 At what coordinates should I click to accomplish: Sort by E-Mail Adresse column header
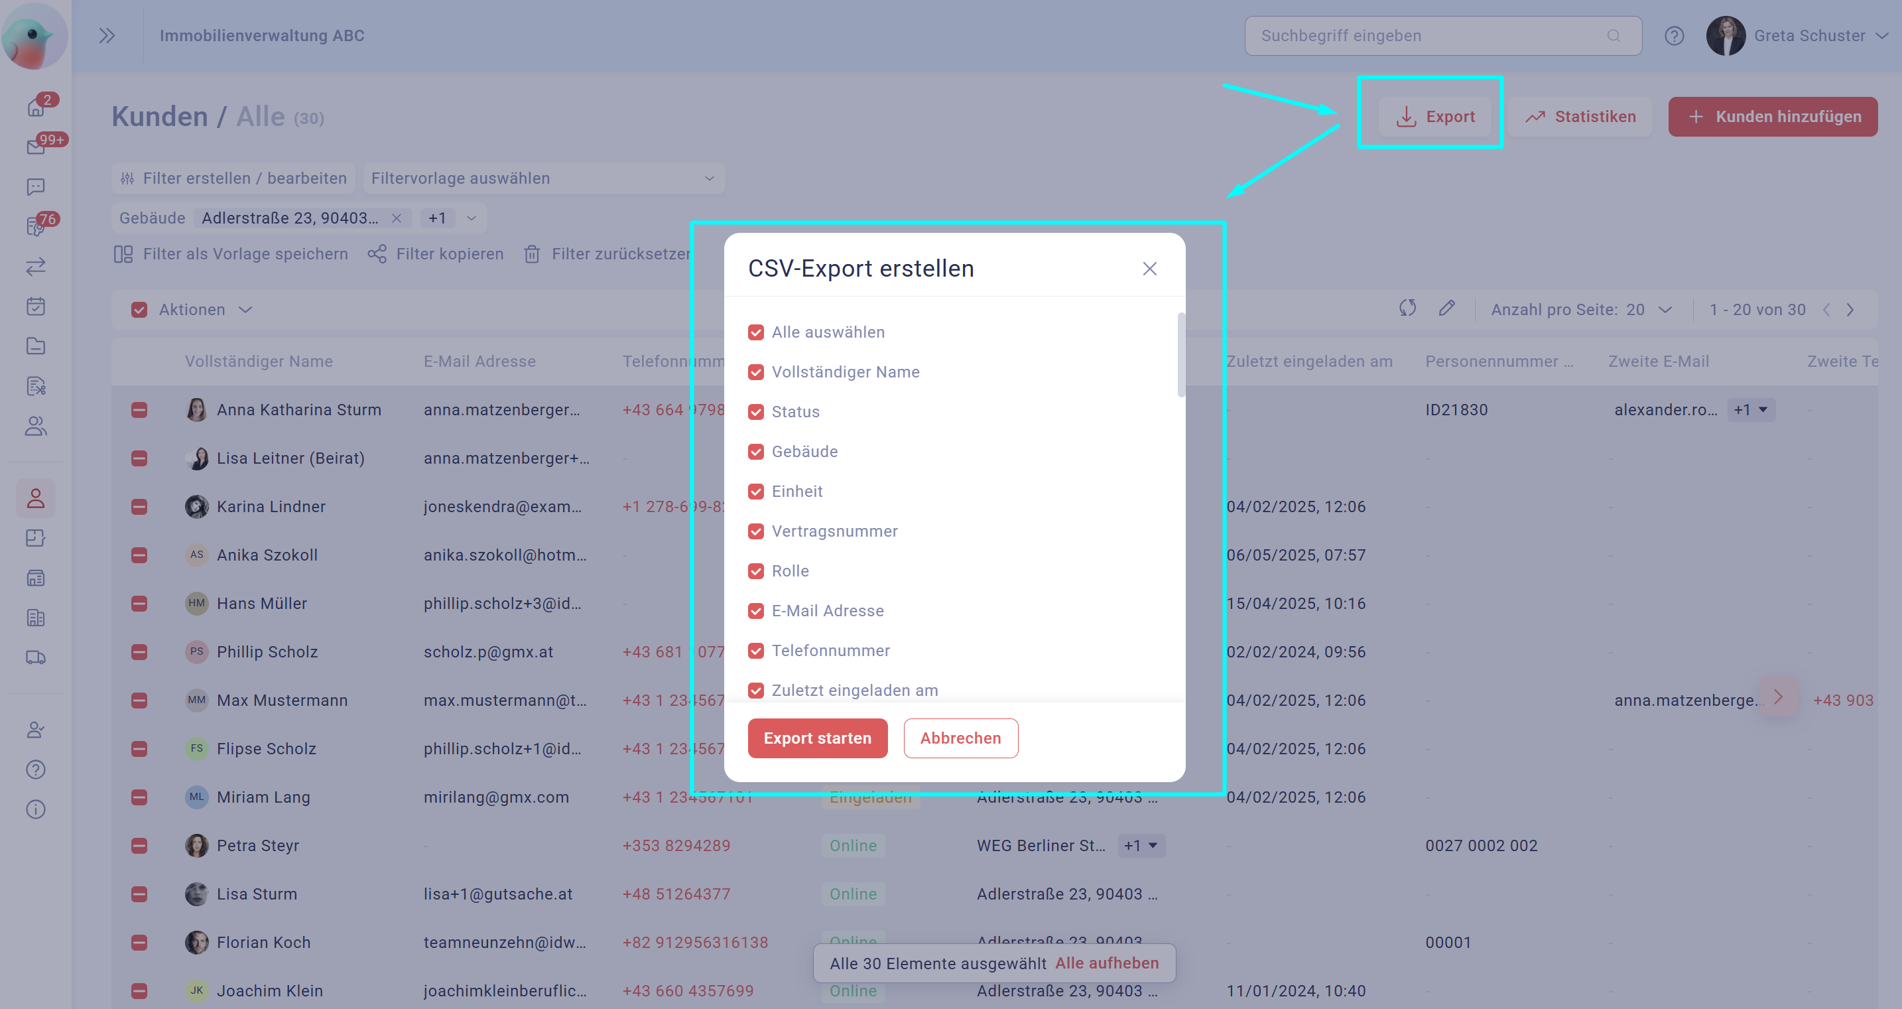pos(479,362)
